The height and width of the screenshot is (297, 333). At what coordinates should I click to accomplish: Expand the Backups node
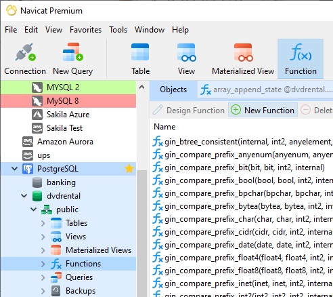[x=43, y=291]
